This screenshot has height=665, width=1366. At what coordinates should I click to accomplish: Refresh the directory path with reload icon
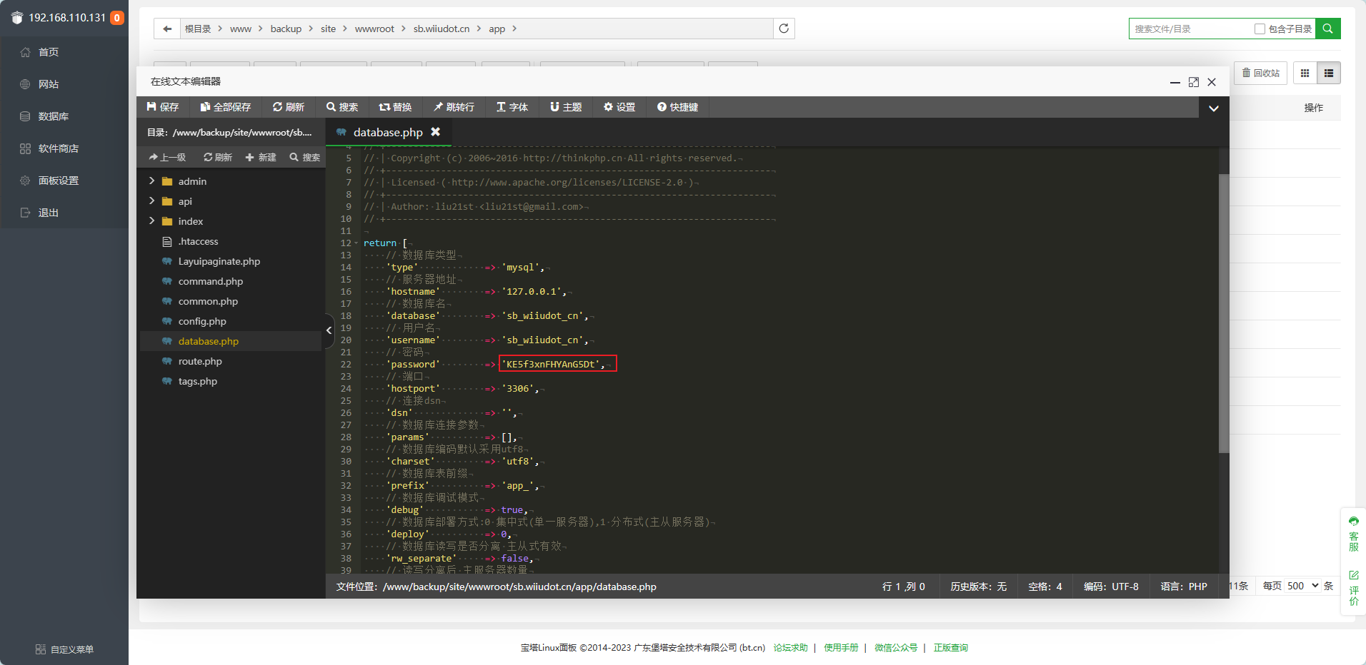(x=784, y=29)
